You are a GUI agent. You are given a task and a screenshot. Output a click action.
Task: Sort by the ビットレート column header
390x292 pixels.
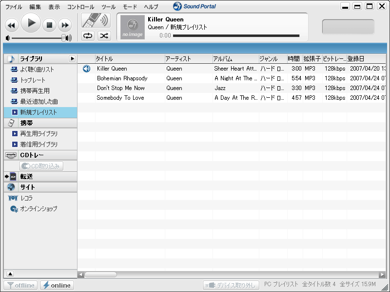coord(334,59)
